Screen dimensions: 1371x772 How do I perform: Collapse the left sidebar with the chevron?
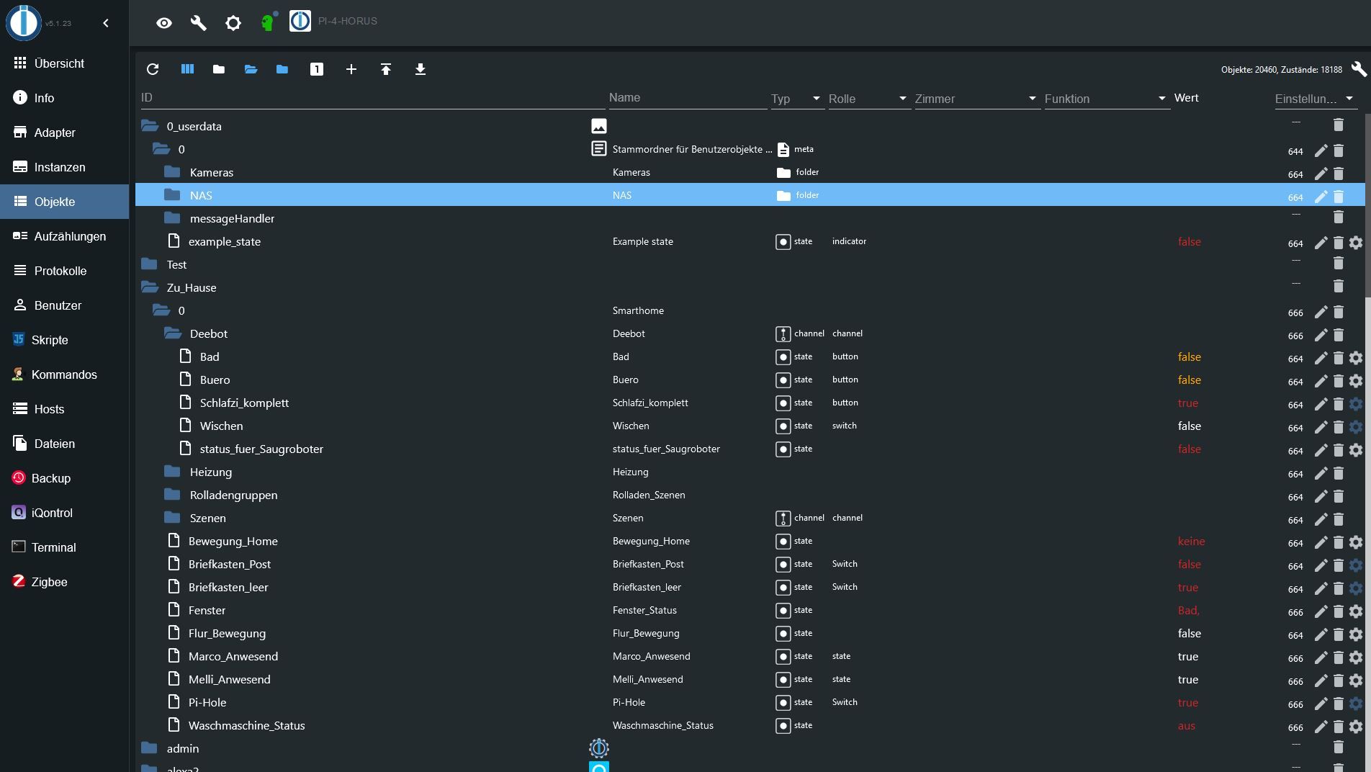pyautogui.click(x=106, y=23)
